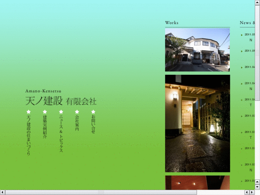This screenshot has height=195, width=260.
Task: Click Amano-Kensetsu heading text
Action: [43, 91]
